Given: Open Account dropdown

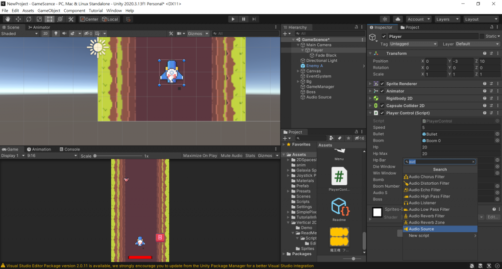Looking at the screenshot, I should [418, 19].
